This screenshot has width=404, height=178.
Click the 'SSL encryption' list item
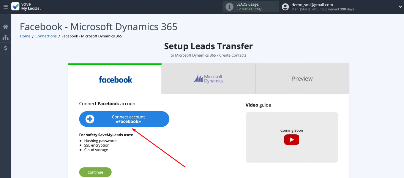(97, 145)
